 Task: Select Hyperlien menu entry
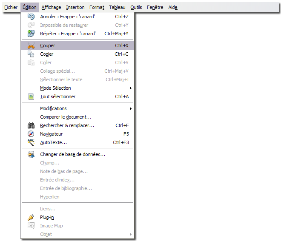[77, 197]
